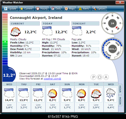
Task: Select the HOUR side tab
Action: [120, 89]
